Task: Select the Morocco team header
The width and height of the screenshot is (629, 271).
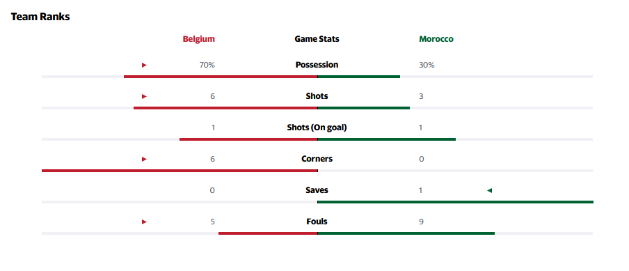Action: (x=436, y=39)
